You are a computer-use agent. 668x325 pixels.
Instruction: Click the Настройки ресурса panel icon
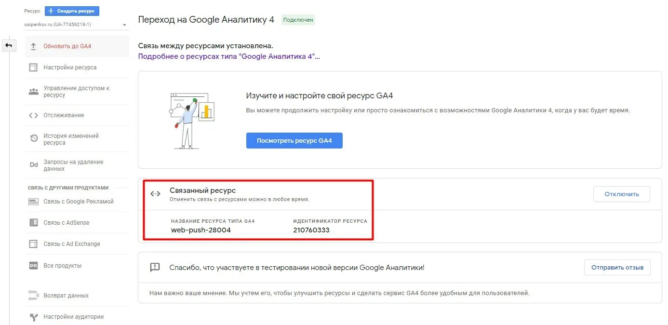tap(33, 68)
